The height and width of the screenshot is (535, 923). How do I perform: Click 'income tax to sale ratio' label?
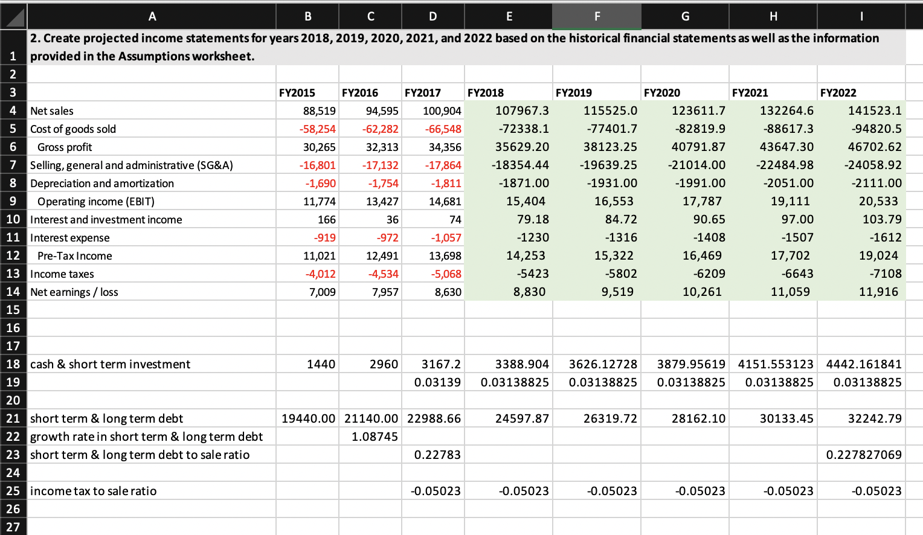[x=94, y=491]
